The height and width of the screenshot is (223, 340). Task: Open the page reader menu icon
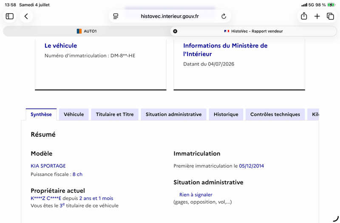click(x=116, y=16)
